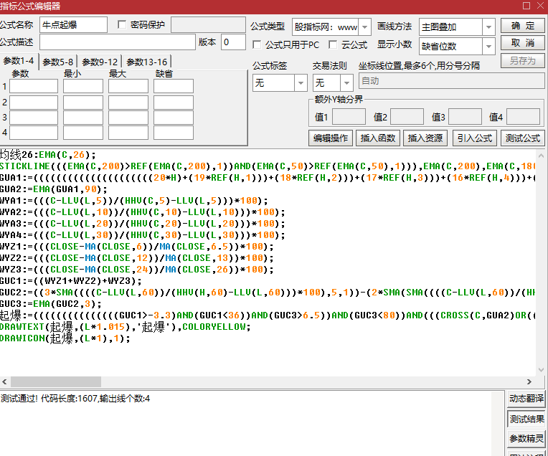Expand the 公式标签 dropdown
The height and width of the screenshot is (456, 548).
301,83
